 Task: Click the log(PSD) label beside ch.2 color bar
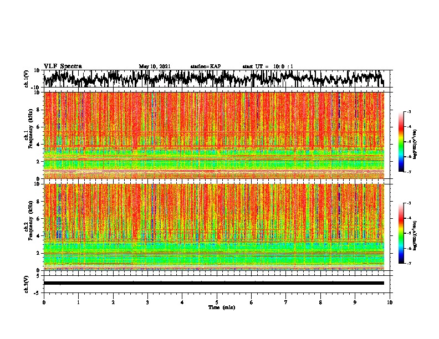point(415,236)
